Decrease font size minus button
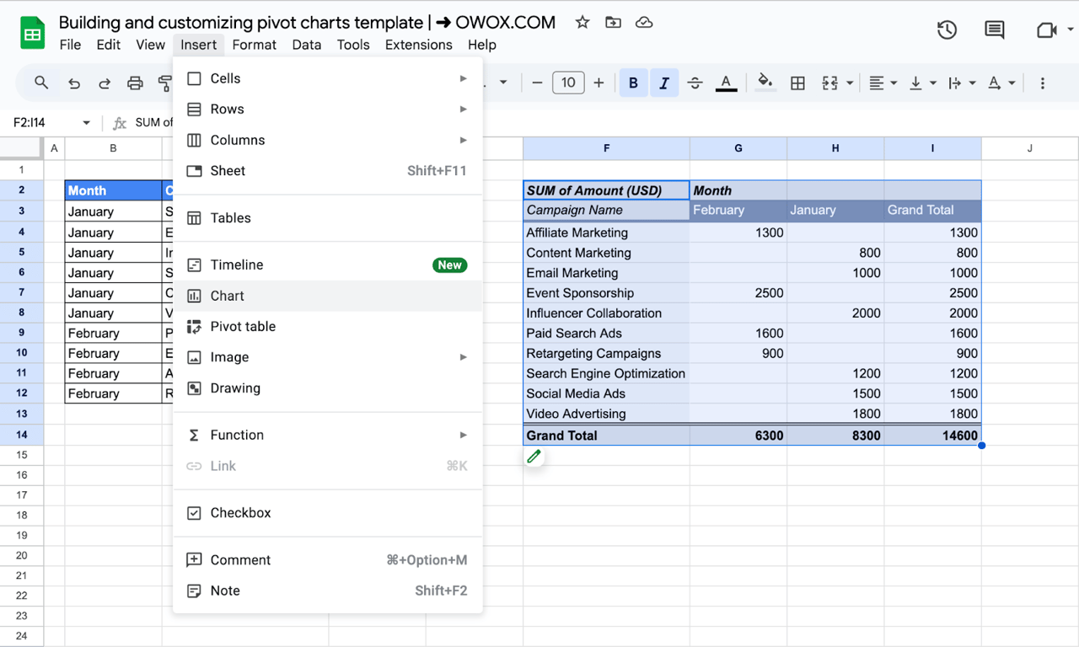 click(x=537, y=83)
